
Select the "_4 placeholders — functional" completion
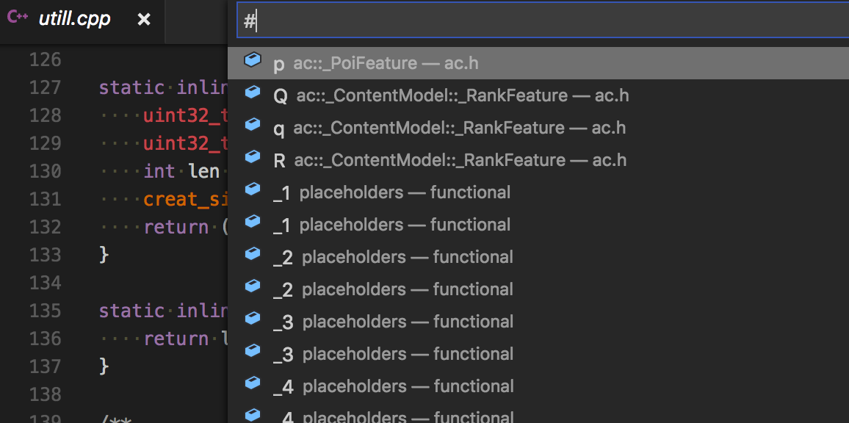click(389, 386)
